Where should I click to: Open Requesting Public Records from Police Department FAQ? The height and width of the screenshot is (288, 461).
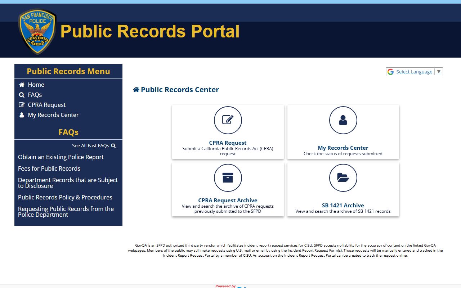click(66, 212)
